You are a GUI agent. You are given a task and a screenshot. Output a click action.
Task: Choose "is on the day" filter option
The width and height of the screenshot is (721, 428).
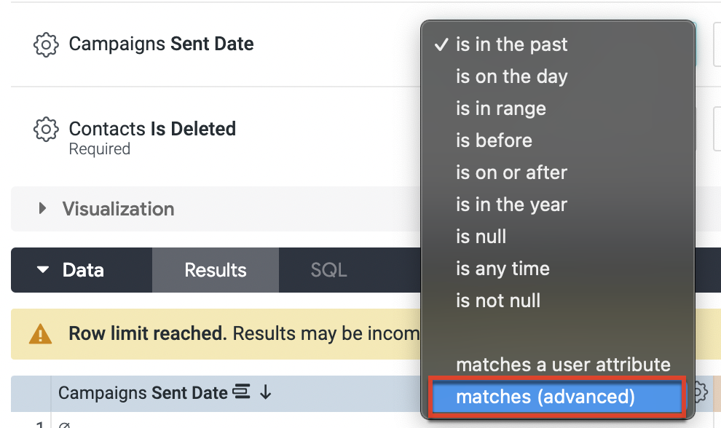click(x=511, y=76)
